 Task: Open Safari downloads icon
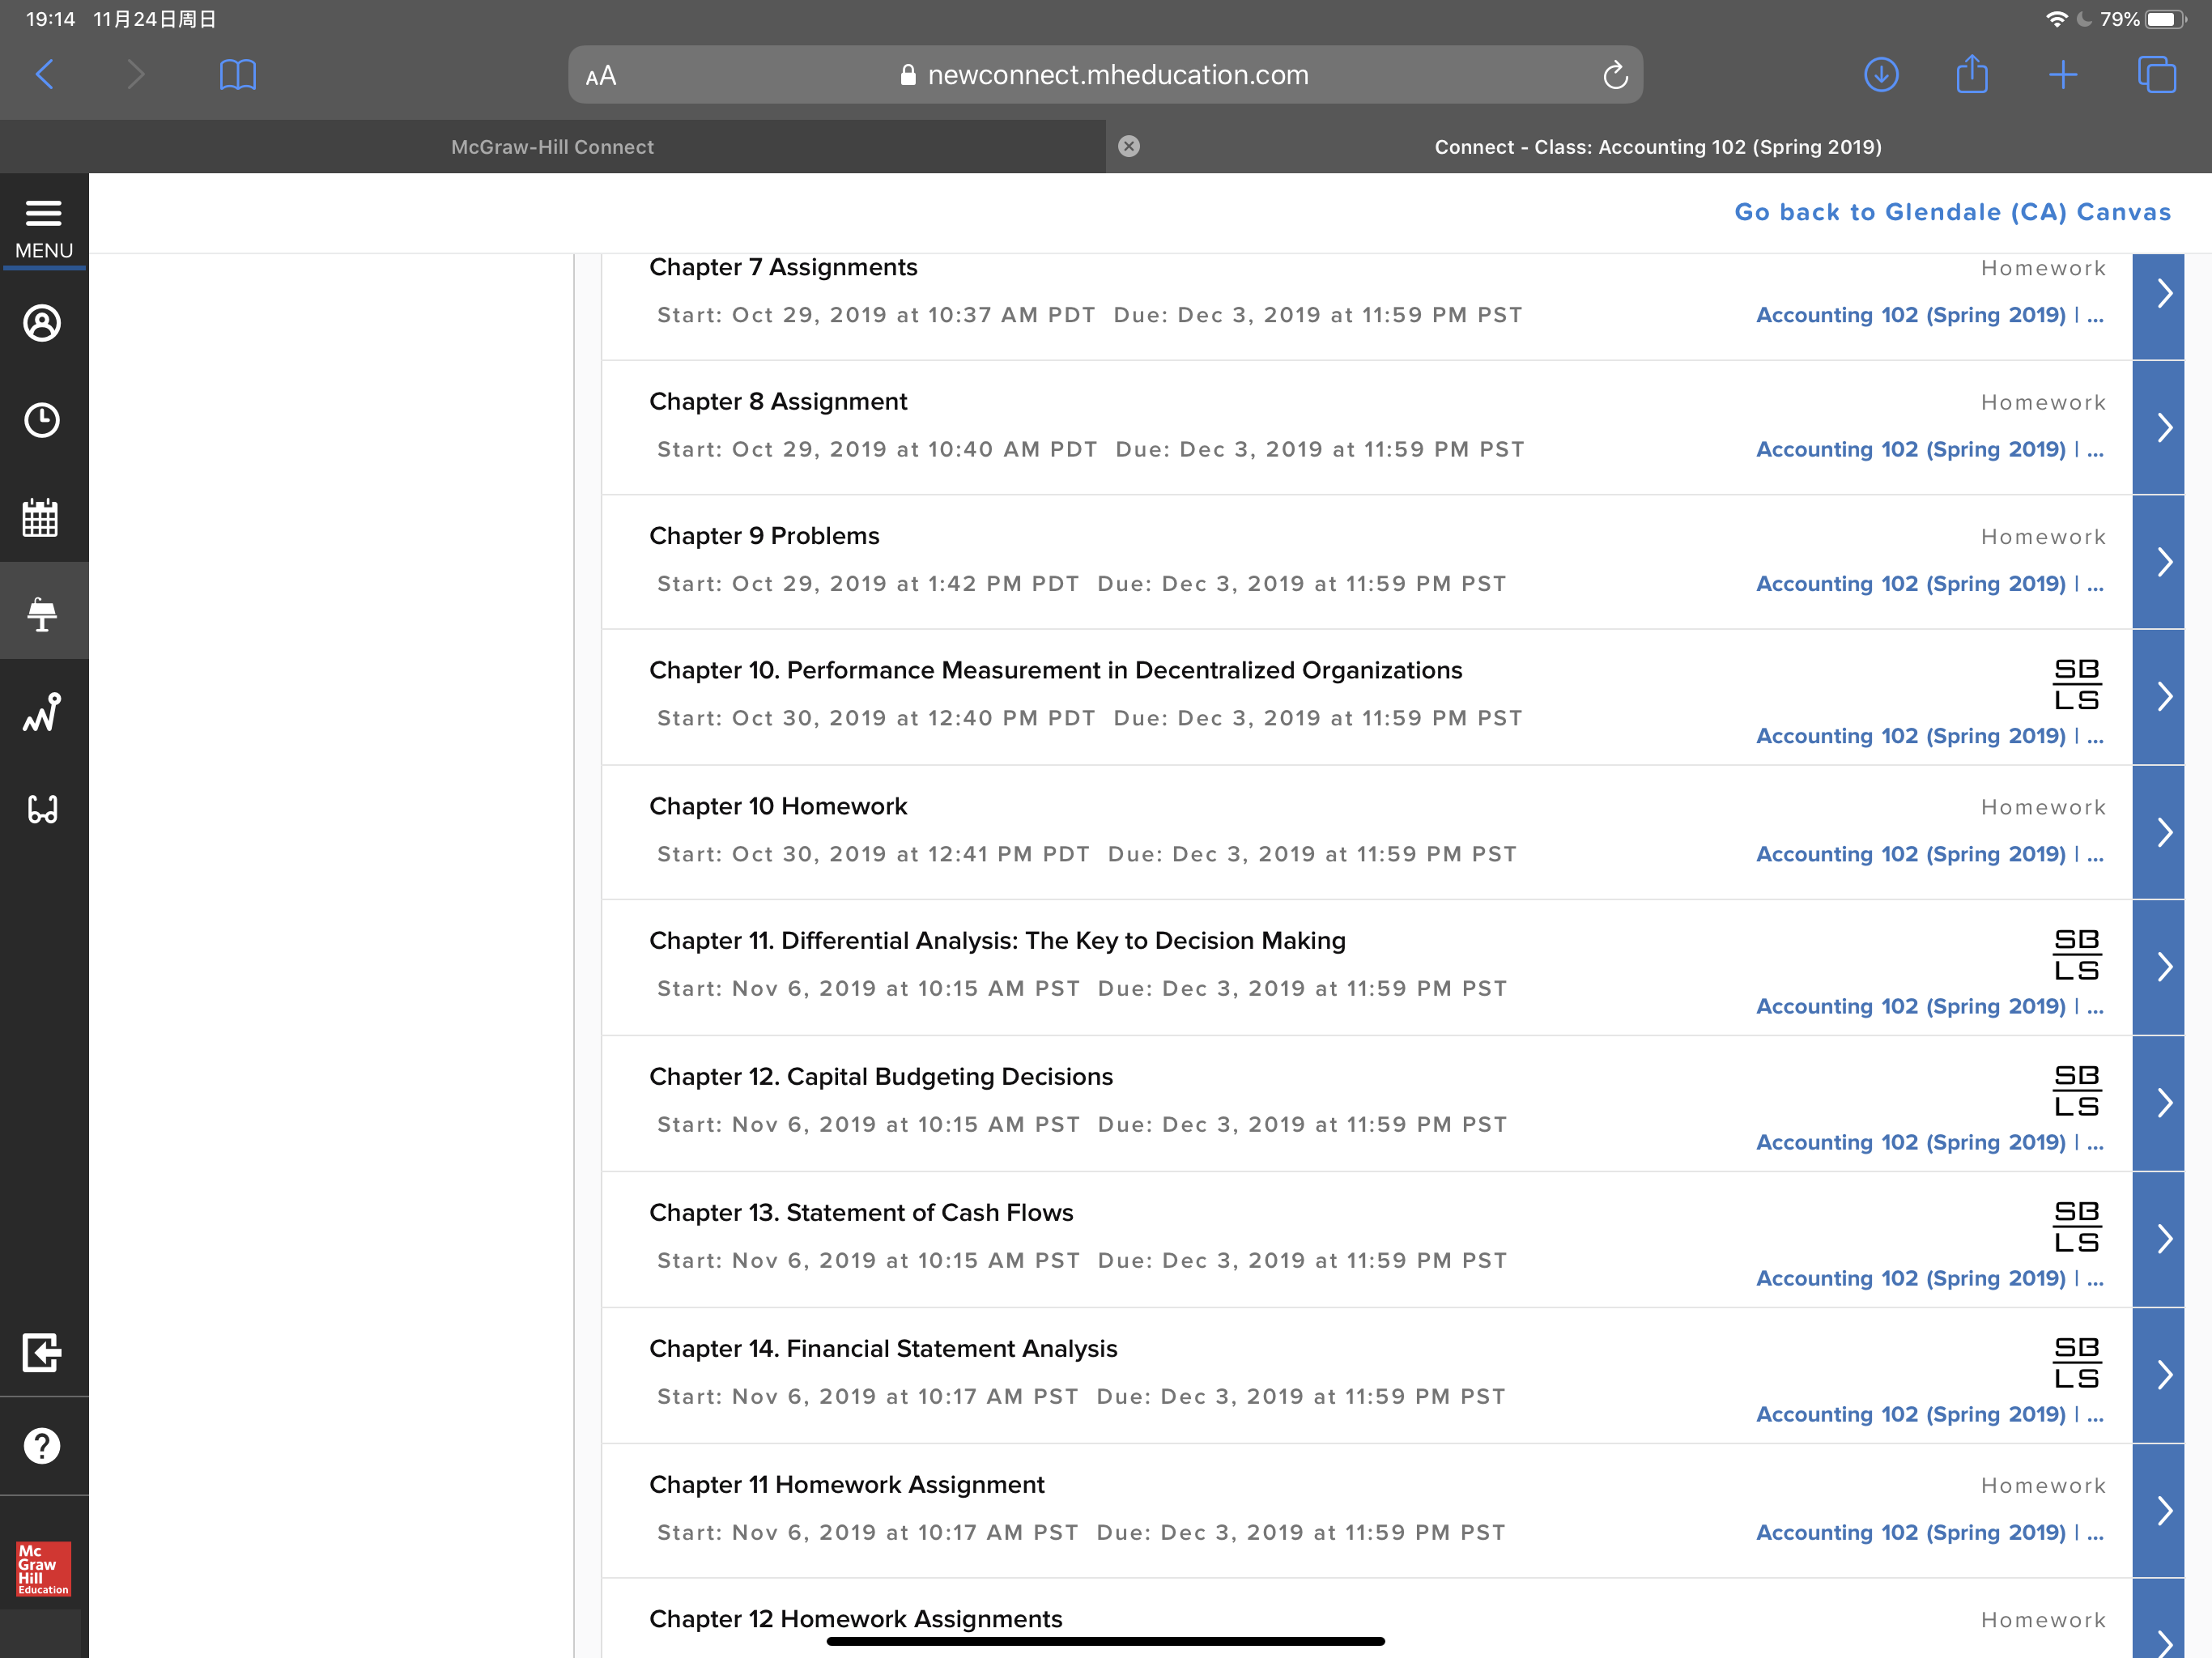pyautogui.click(x=1881, y=74)
